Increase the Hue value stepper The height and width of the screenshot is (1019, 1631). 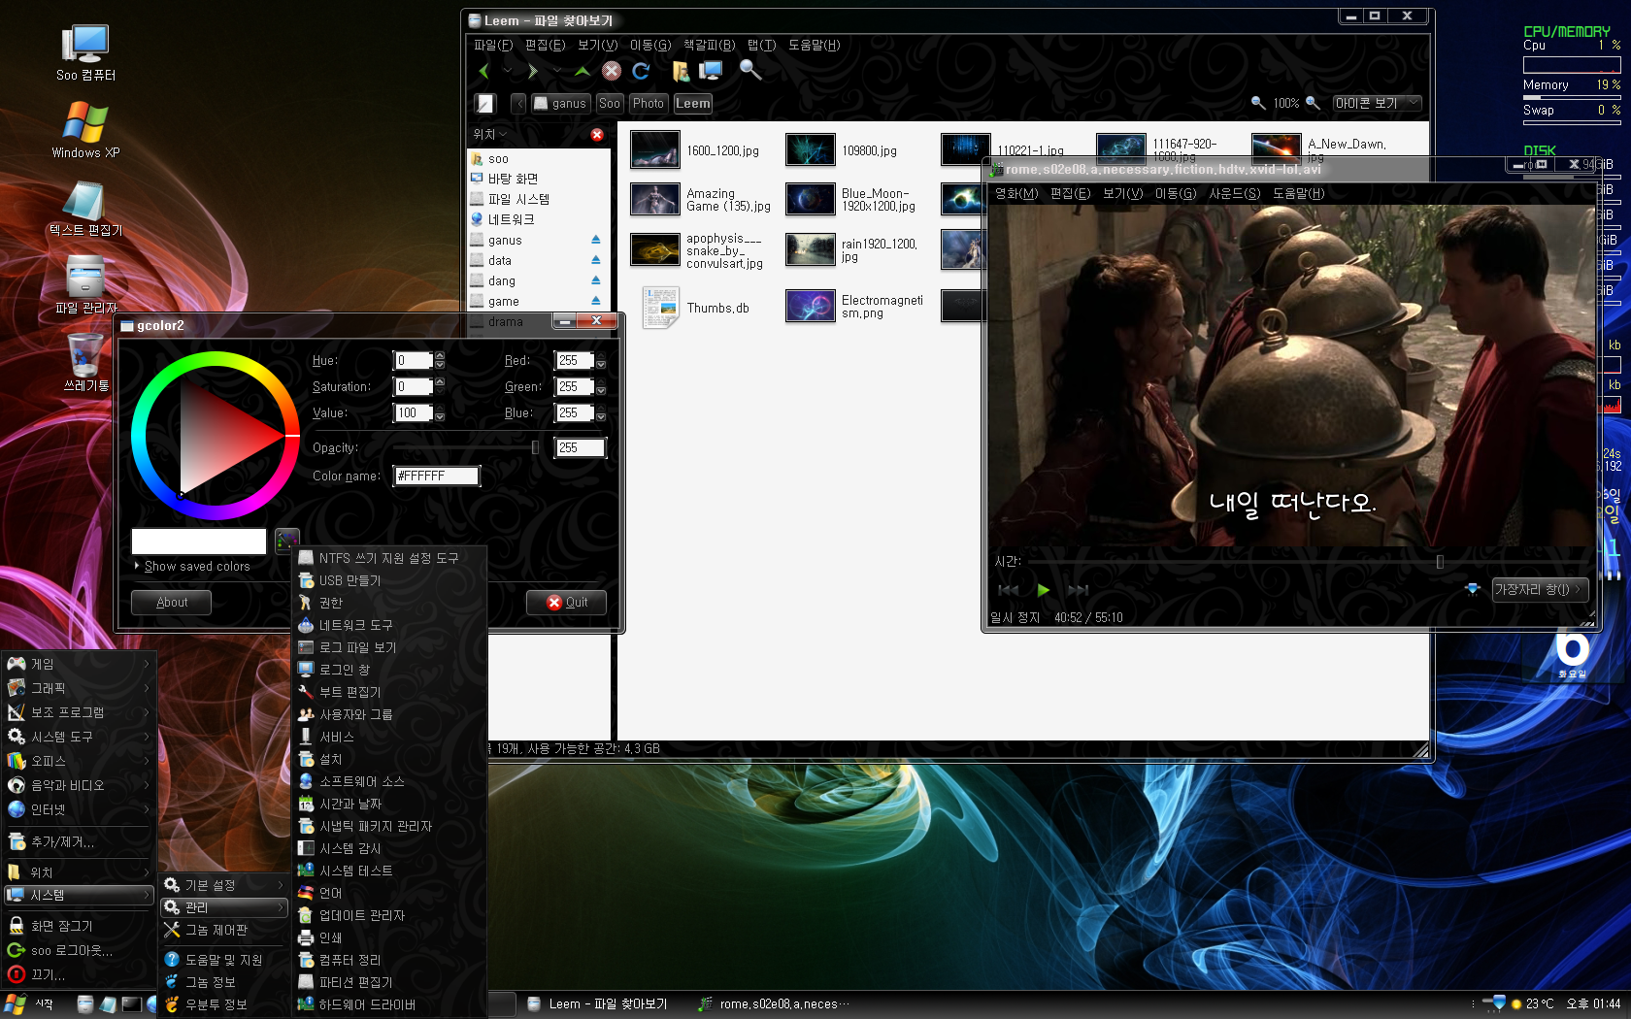(440, 355)
